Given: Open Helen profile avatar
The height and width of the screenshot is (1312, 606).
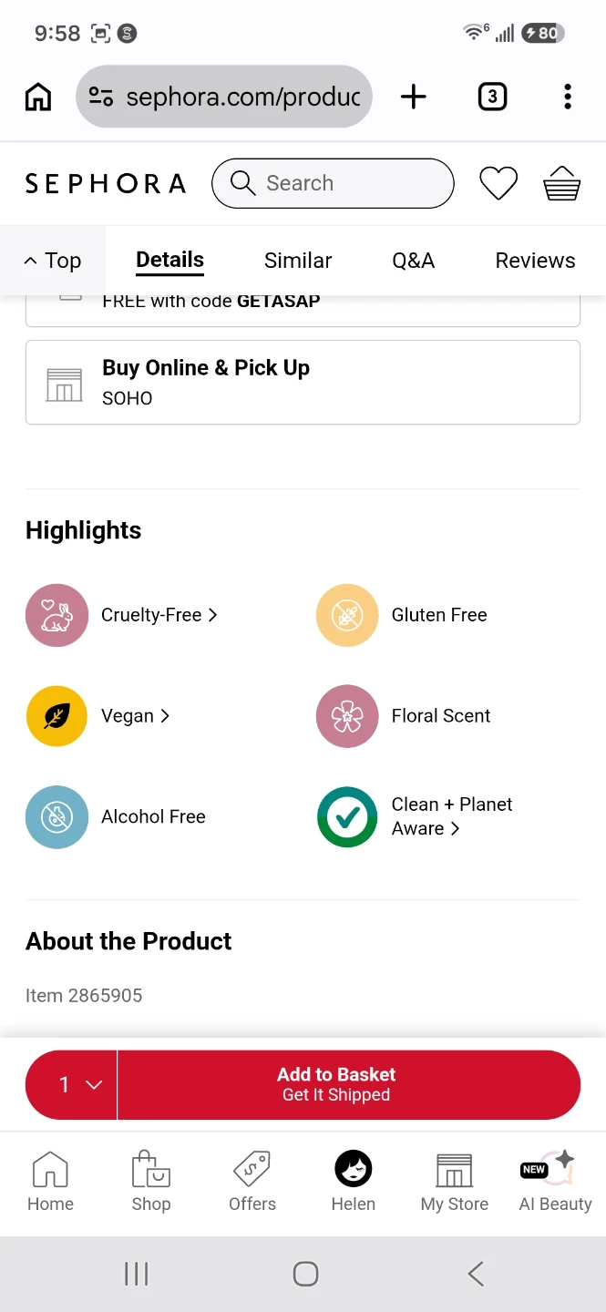Looking at the screenshot, I should pyautogui.click(x=354, y=1168).
